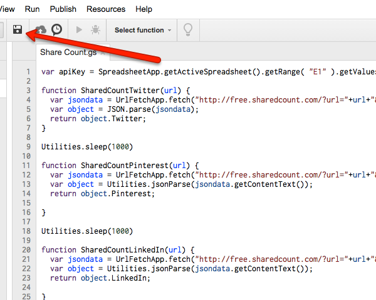Open the clock-shaped triggers icon

[x=57, y=29]
